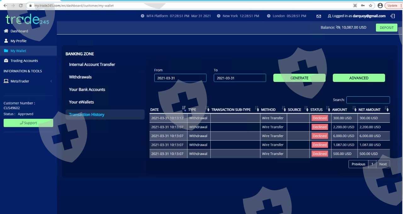Click the browser forward arrow
Screen dimensions: 403x214
pos(13,6)
